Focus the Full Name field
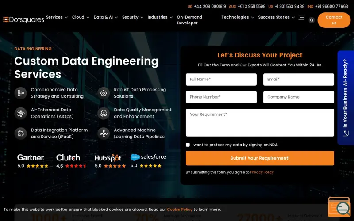The height and width of the screenshot is (221, 354). 221,80
